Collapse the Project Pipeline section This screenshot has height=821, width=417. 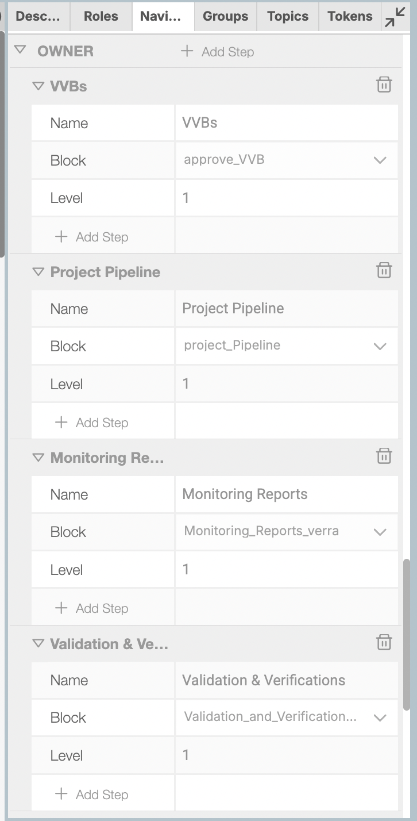tap(38, 272)
